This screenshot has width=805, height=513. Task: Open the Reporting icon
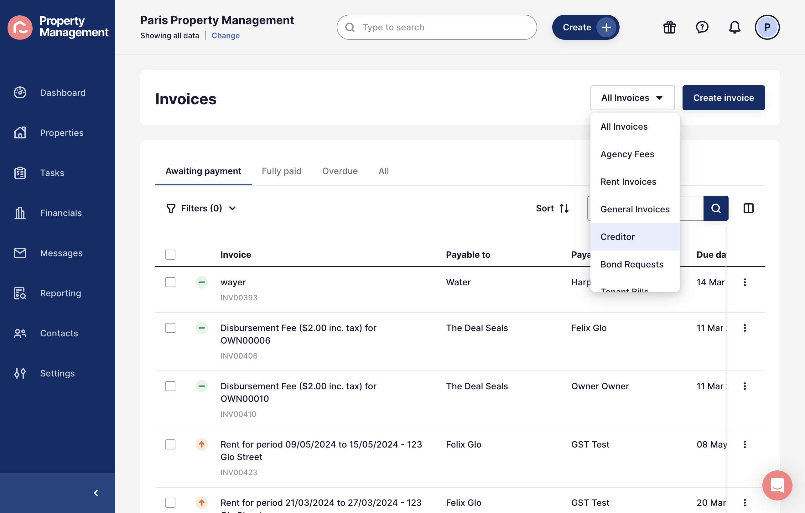(20, 293)
